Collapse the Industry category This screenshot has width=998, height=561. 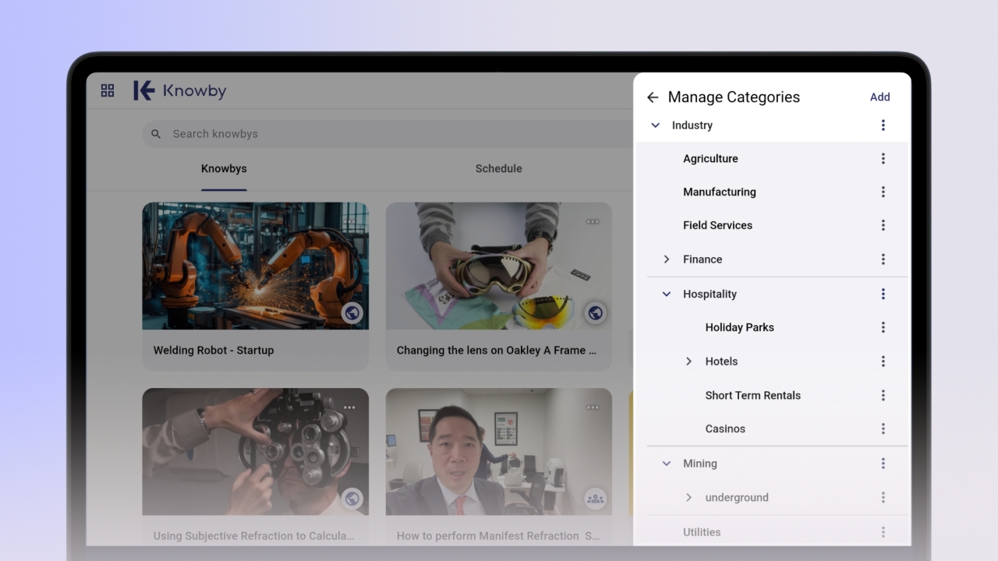[655, 125]
